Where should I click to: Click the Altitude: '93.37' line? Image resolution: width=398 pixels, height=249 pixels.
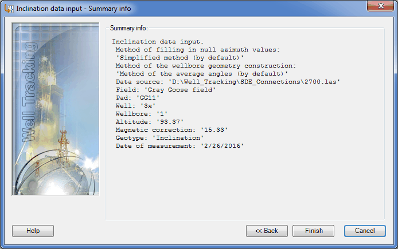click(x=150, y=122)
